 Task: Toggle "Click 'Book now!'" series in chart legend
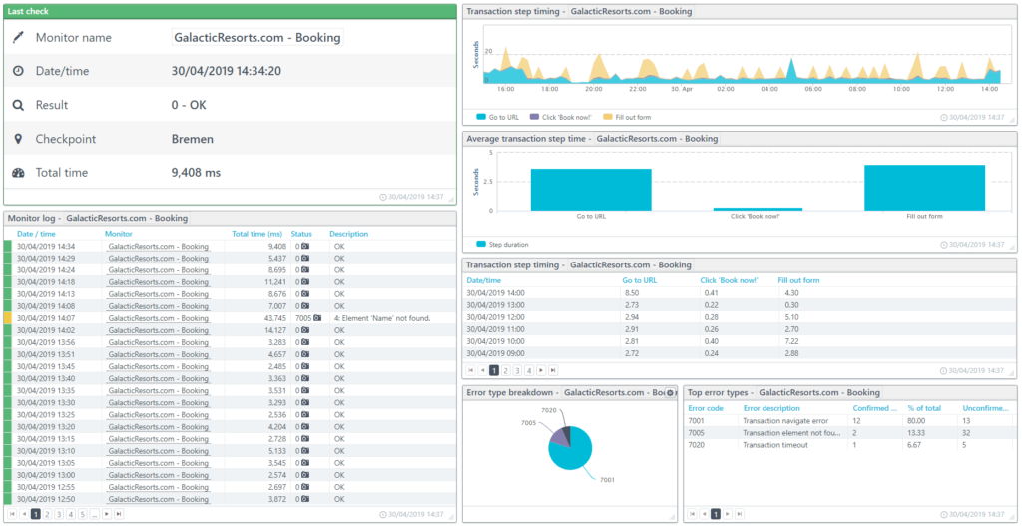point(561,118)
